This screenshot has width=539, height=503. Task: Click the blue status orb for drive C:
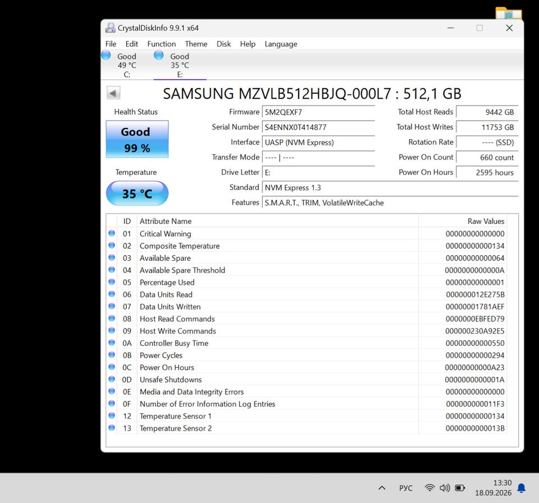click(x=106, y=55)
